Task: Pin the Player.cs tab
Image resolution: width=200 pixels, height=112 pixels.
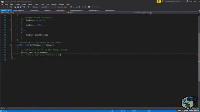Action: (x=9, y=10)
